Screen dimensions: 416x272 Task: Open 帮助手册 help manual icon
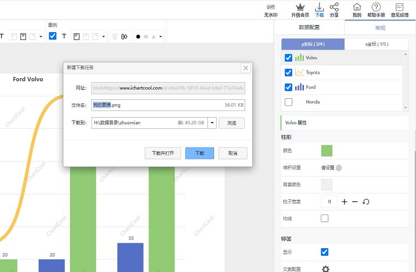tap(376, 7)
